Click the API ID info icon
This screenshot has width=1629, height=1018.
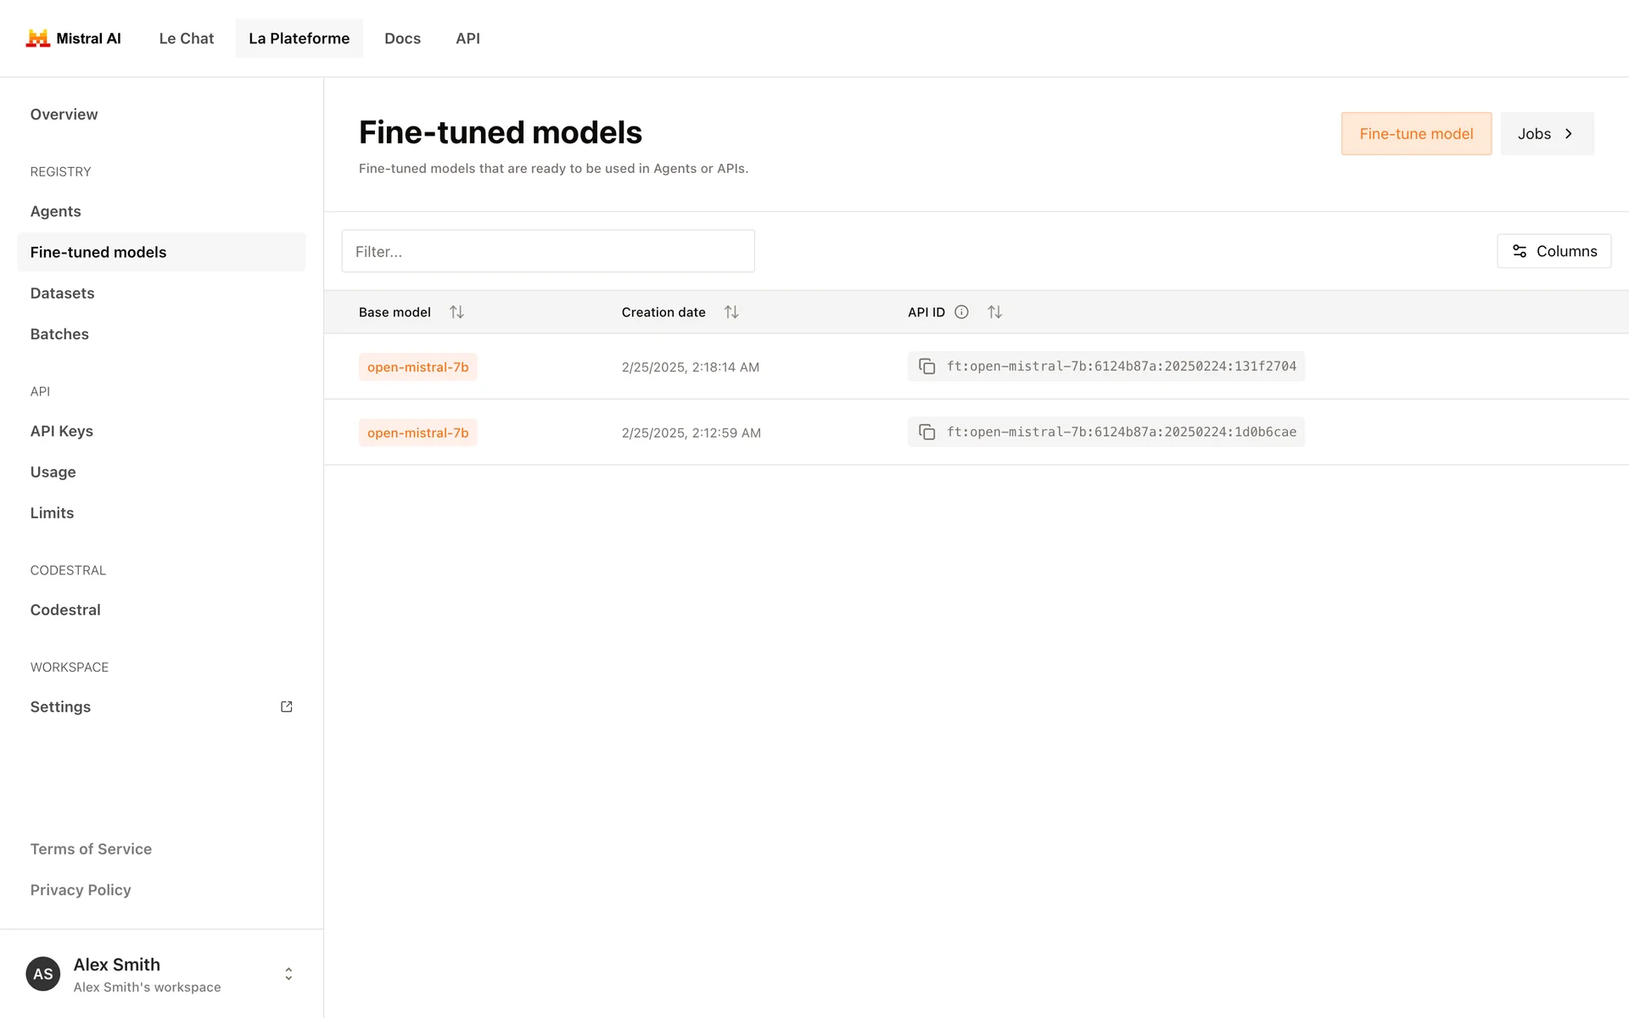tap(961, 312)
